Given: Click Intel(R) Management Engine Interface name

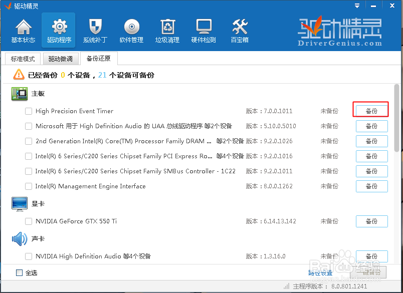Looking at the screenshot, I should (x=90, y=186).
